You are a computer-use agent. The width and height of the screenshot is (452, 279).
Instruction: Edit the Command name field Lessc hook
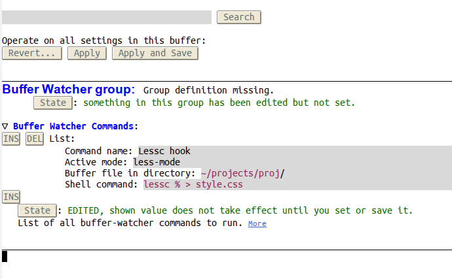pos(295,151)
